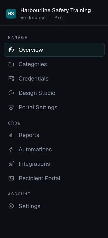Click the Portal Settings shield icon

point(11,107)
